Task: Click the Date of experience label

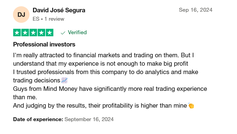Action: (x=38, y=119)
